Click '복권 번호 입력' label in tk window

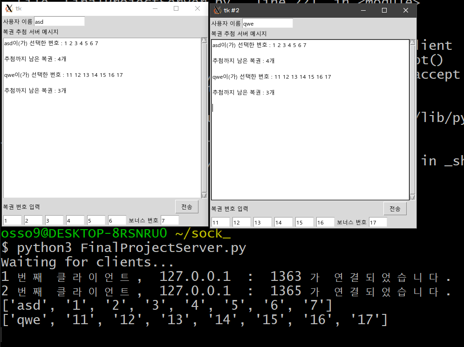[x=21, y=207]
